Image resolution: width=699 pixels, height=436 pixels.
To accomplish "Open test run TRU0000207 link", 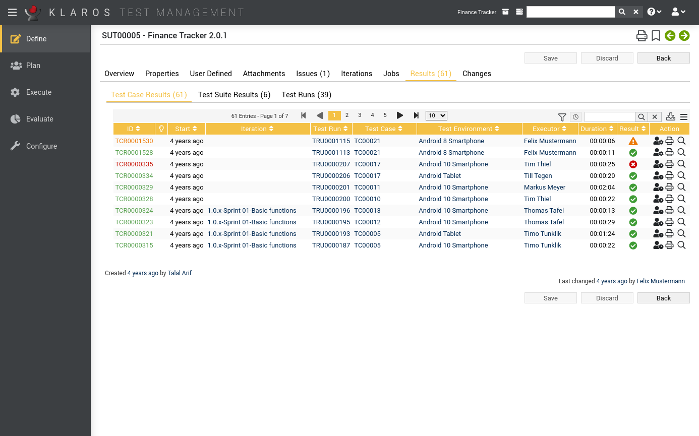I will [331, 164].
